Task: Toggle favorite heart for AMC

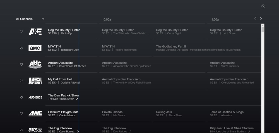Action: tap(21, 48)
